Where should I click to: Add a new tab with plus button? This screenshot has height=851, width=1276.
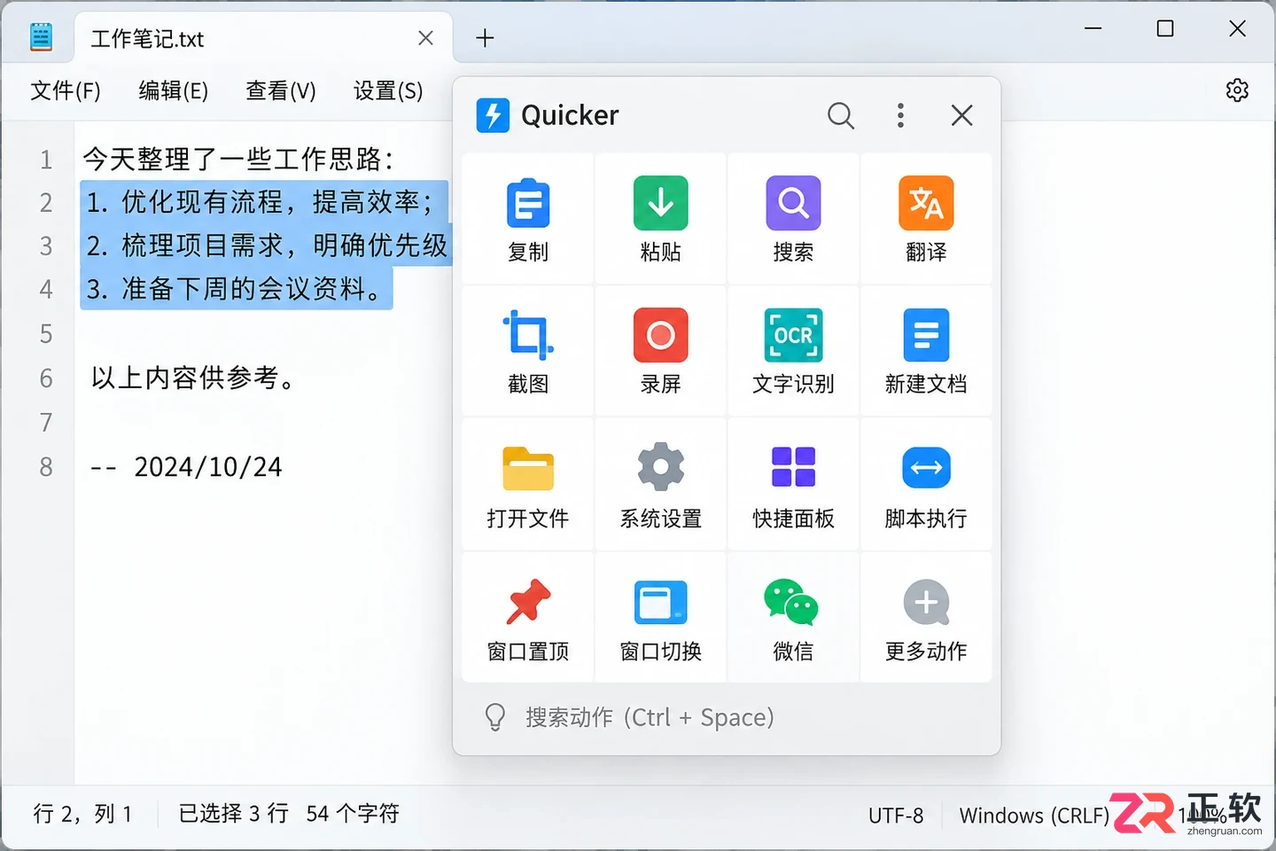coord(485,38)
